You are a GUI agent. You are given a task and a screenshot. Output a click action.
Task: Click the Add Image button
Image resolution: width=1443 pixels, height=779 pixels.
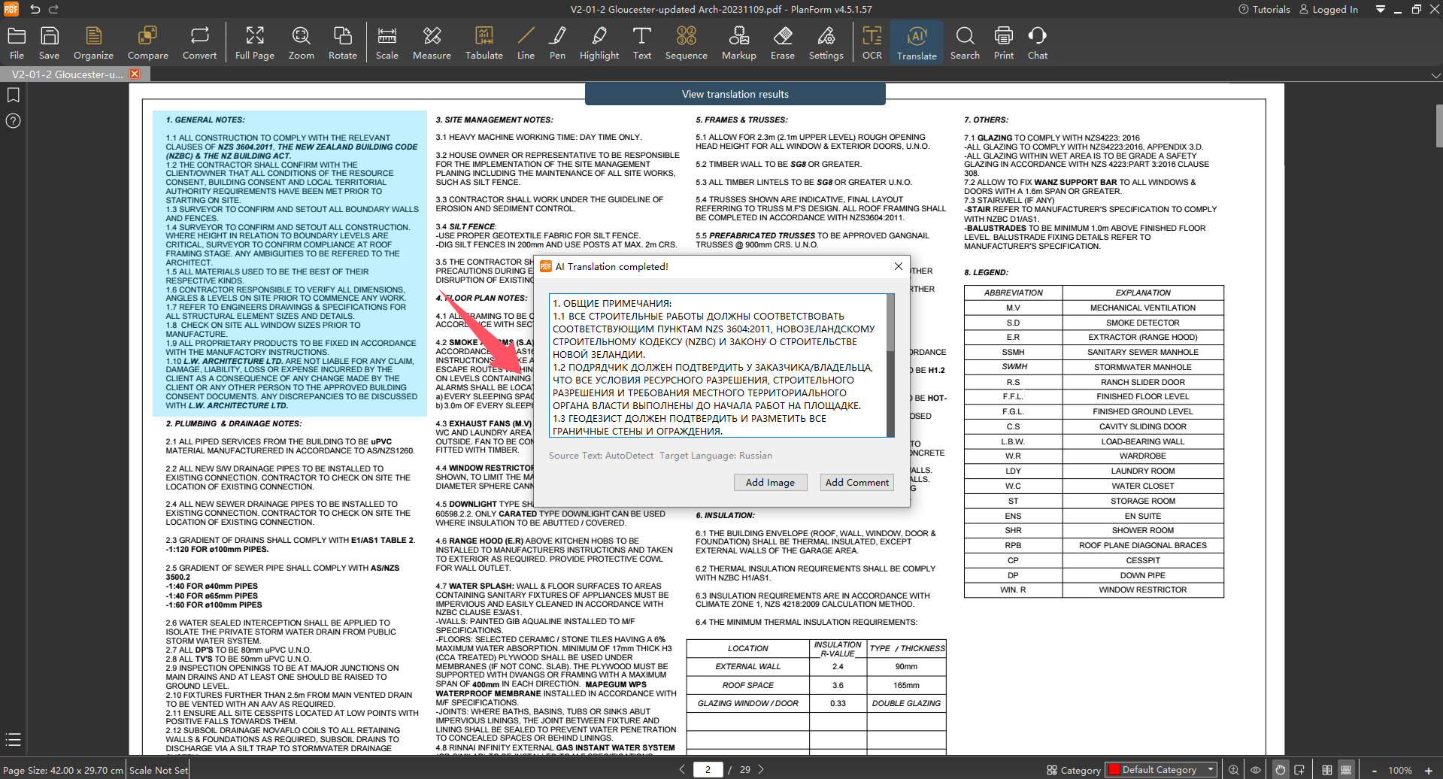point(770,483)
